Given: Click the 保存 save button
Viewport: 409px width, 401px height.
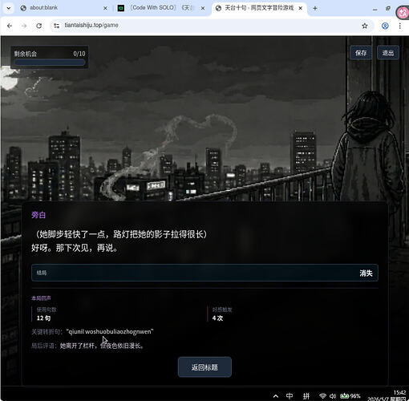Looking at the screenshot, I should tap(361, 53).
